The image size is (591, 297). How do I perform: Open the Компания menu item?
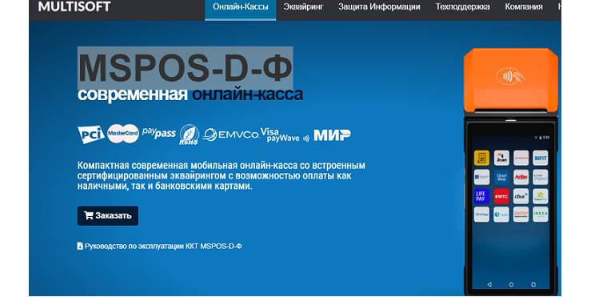pyautogui.click(x=524, y=6)
